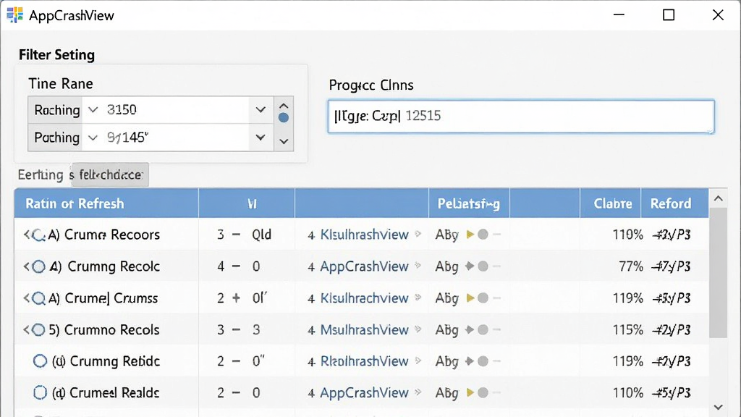Click yellow play arrow in Crumα Recoors row
Screen dimensions: 741x417
[470, 235]
